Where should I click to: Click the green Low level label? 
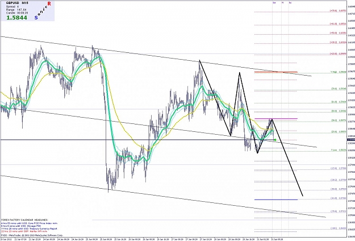tap(339, 150)
